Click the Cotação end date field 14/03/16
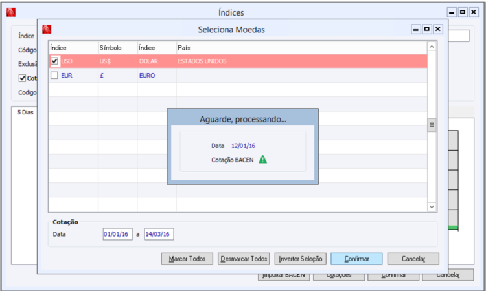The width and height of the screenshot is (486, 291). (159, 234)
